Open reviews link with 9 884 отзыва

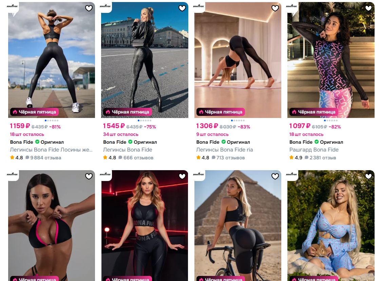click(x=43, y=158)
